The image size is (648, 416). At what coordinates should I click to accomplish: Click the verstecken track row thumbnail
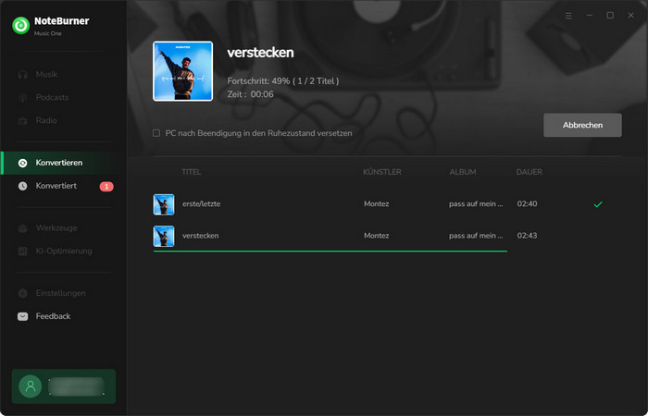(x=164, y=236)
